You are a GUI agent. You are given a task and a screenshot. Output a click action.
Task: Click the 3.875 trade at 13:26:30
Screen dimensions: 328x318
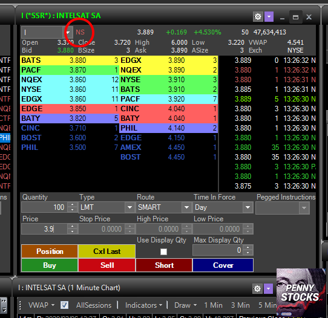[267, 186]
